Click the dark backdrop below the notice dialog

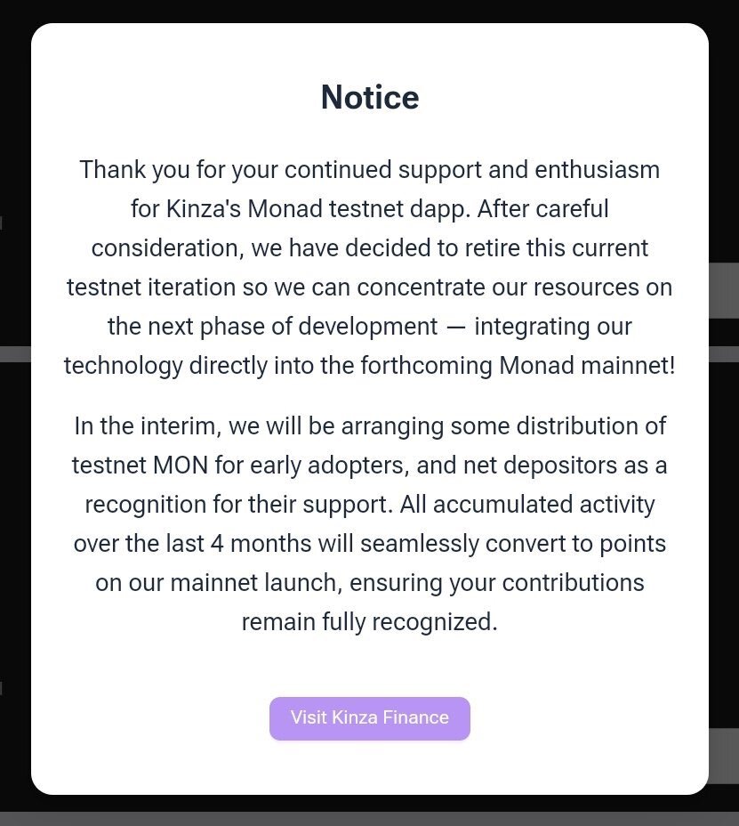(369, 813)
